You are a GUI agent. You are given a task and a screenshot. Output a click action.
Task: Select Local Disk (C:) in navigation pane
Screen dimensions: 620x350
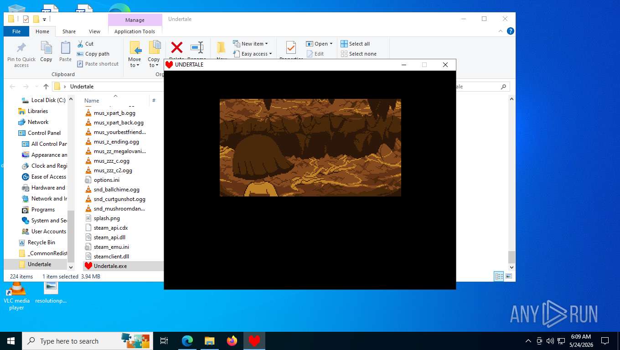[x=43, y=100]
